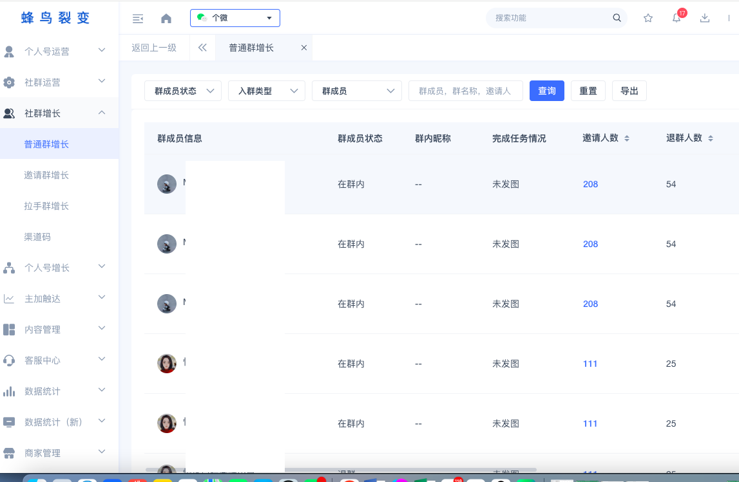The width and height of the screenshot is (739, 482).
Task: Click the horizontal scrollbar below the table
Action: click(341, 470)
